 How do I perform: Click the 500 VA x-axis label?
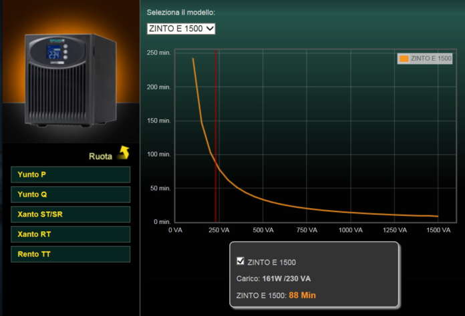(x=262, y=230)
